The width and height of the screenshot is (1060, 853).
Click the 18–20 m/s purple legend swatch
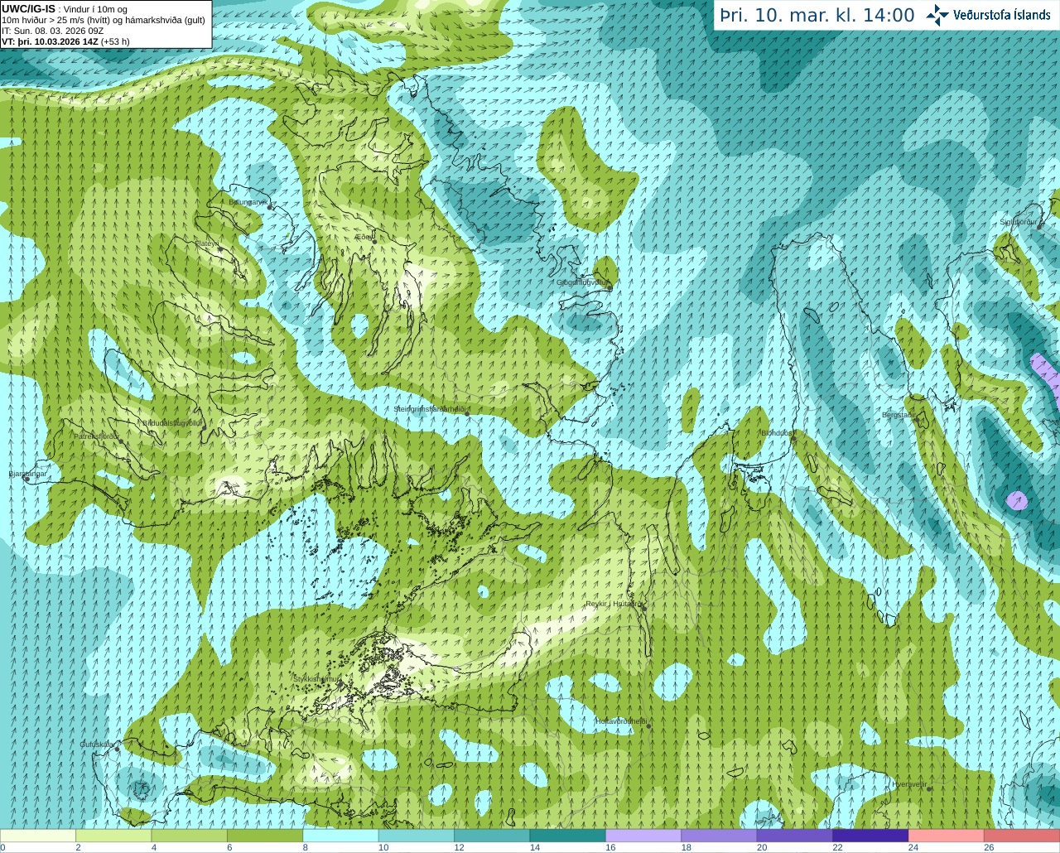click(x=719, y=836)
